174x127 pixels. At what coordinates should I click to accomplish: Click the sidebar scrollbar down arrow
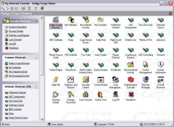(42, 119)
